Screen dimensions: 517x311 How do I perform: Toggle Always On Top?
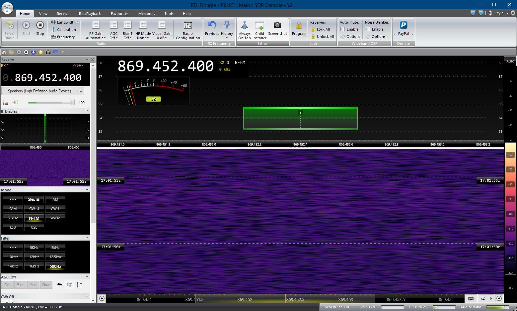coord(245,29)
